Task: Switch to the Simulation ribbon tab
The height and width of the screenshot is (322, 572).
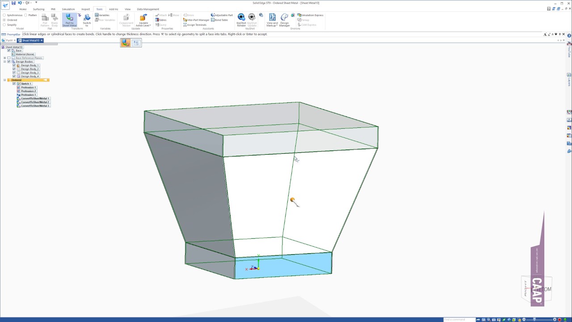Action: click(68, 9)
